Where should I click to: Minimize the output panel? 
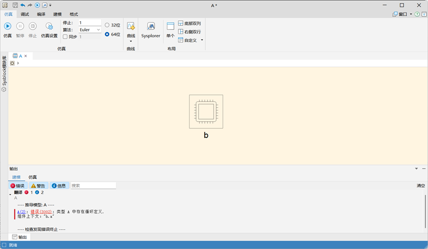tap(424, 169)
